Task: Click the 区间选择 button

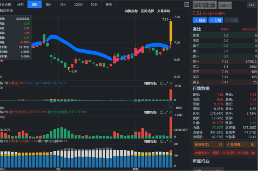Action: (x=147, y=11)
